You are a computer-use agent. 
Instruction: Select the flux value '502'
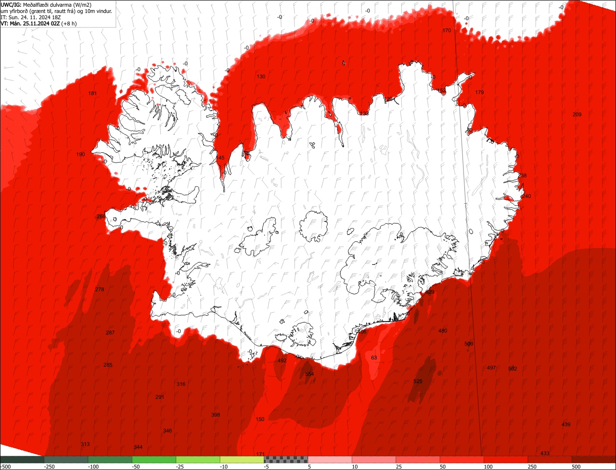pyautogui.click(x=513, y=369)
